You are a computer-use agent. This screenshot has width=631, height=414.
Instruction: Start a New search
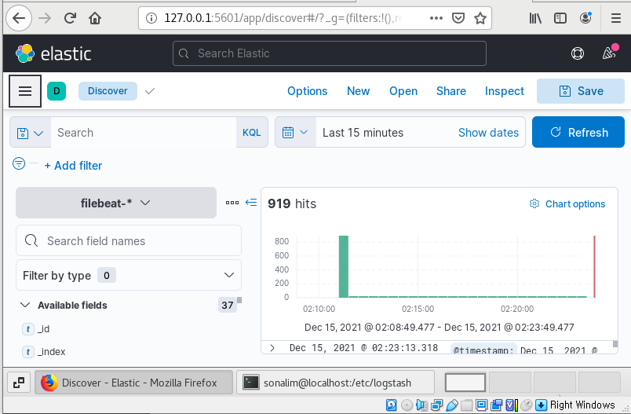coord(358,91)
